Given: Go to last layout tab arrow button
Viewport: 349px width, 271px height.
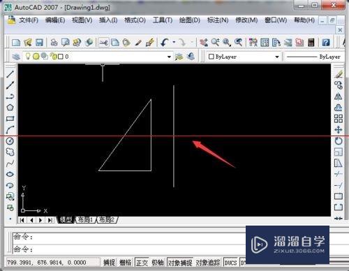Looking at the screenshot, I should (50, 220).
